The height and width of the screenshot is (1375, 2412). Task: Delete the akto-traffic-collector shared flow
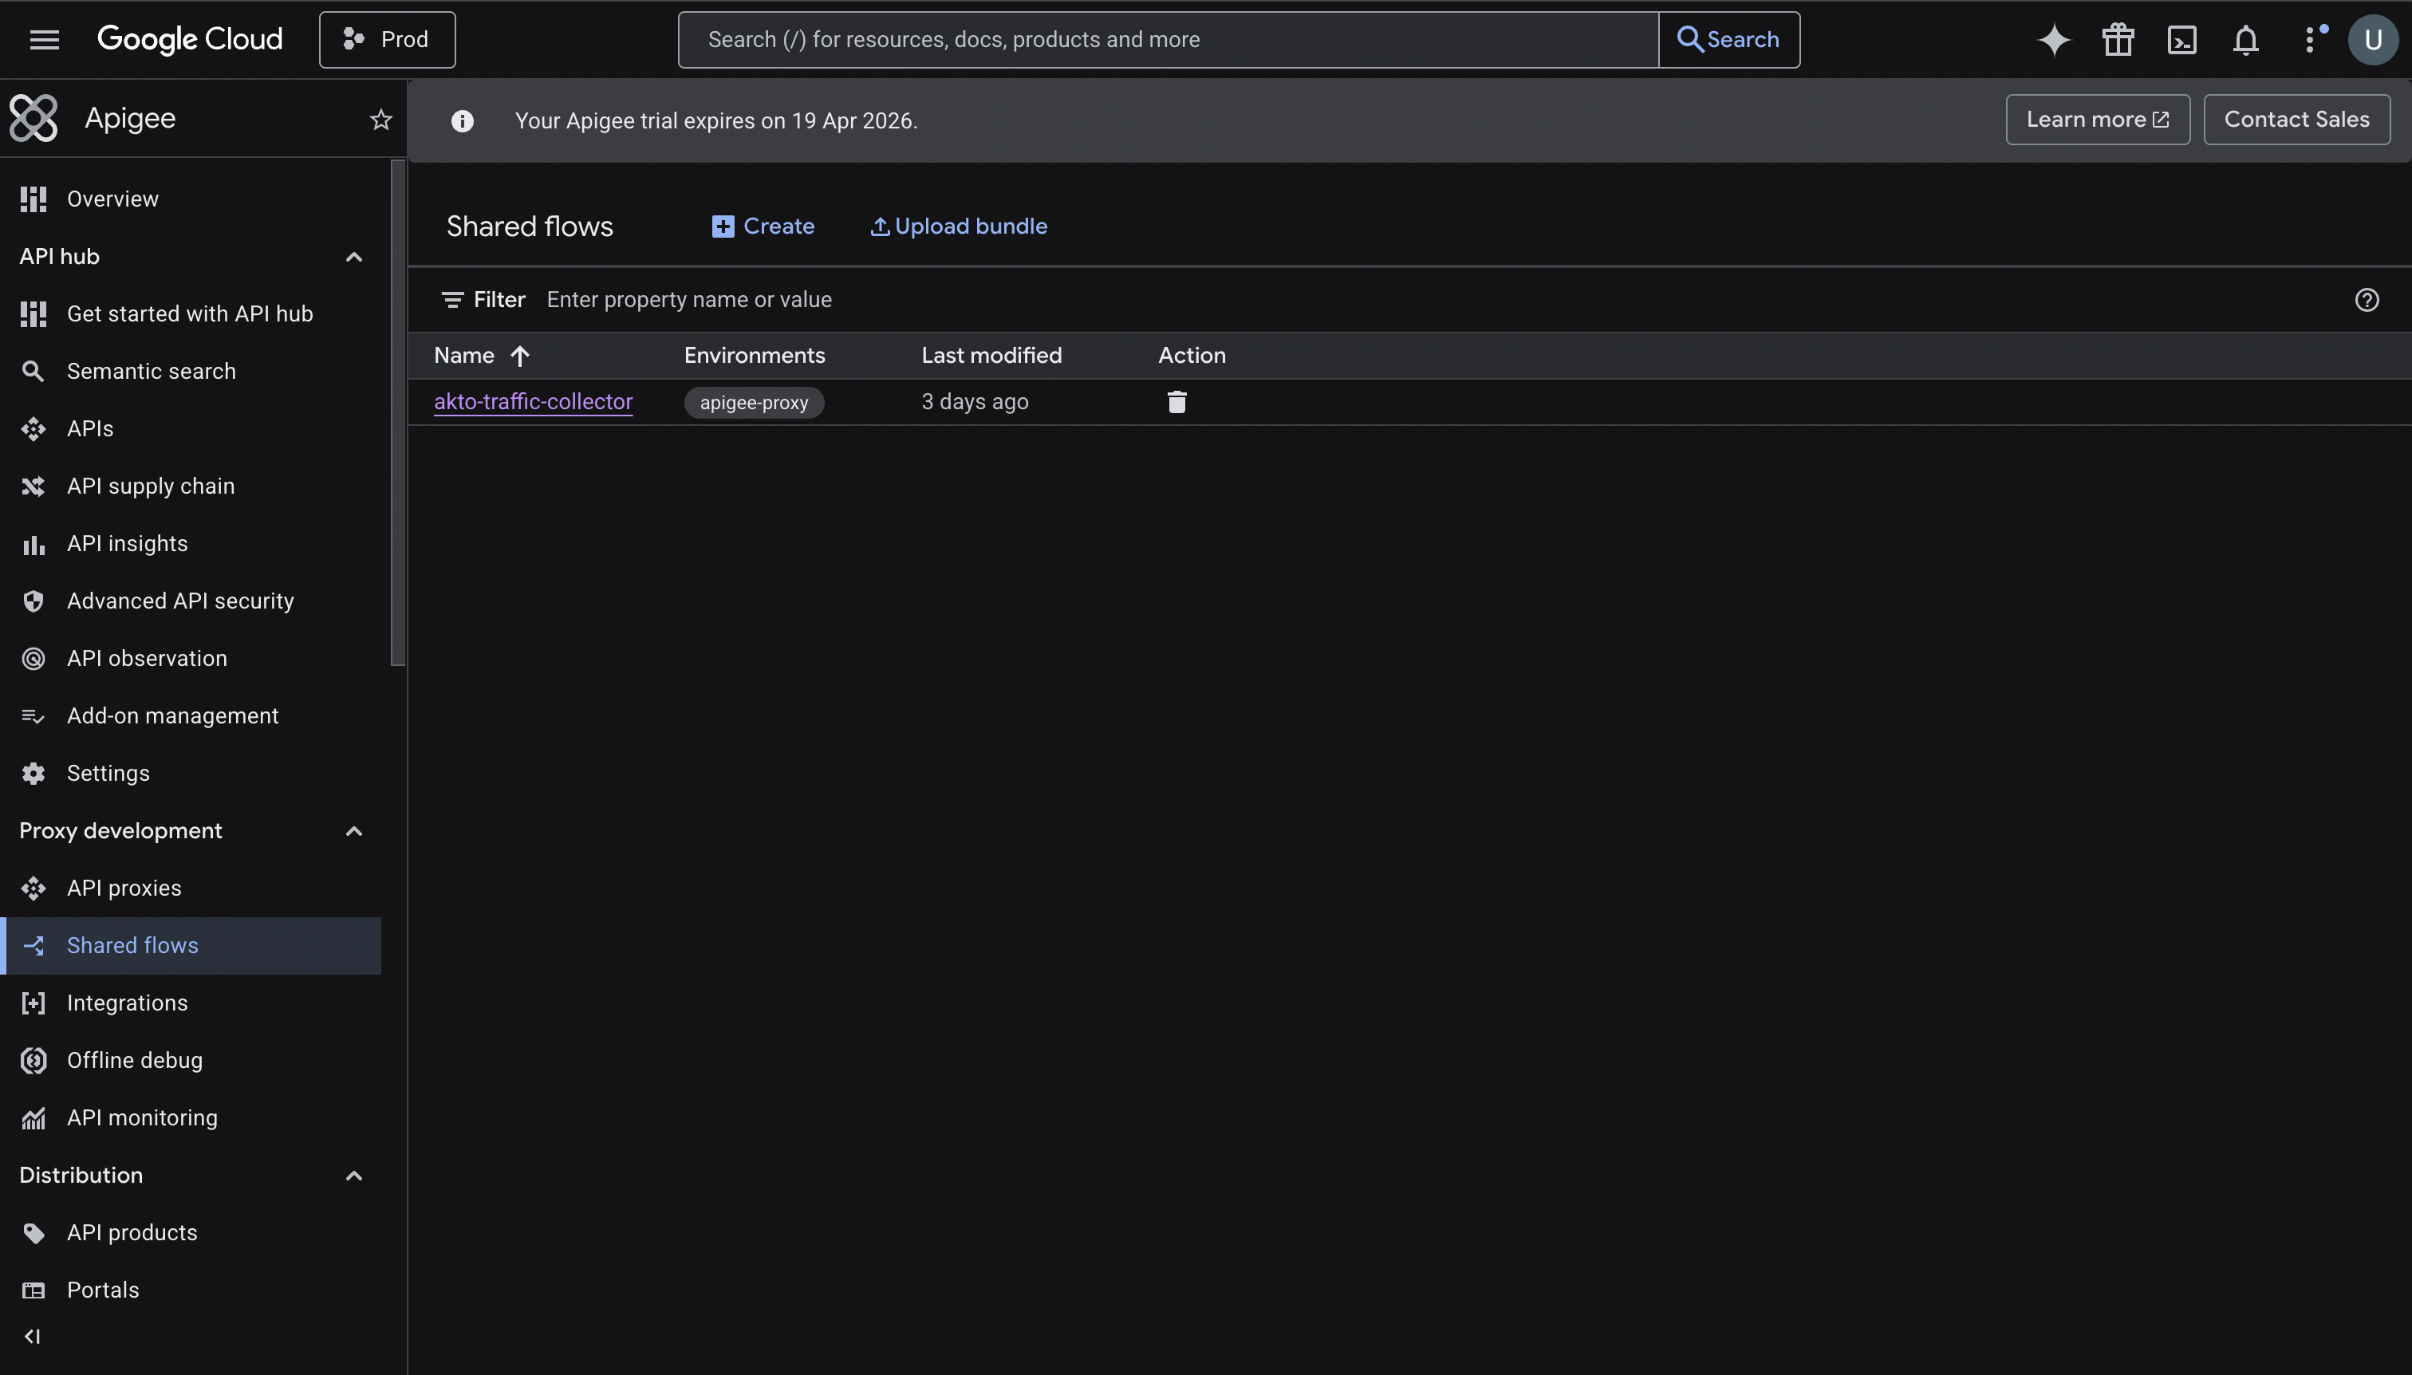coord(1176,402)
